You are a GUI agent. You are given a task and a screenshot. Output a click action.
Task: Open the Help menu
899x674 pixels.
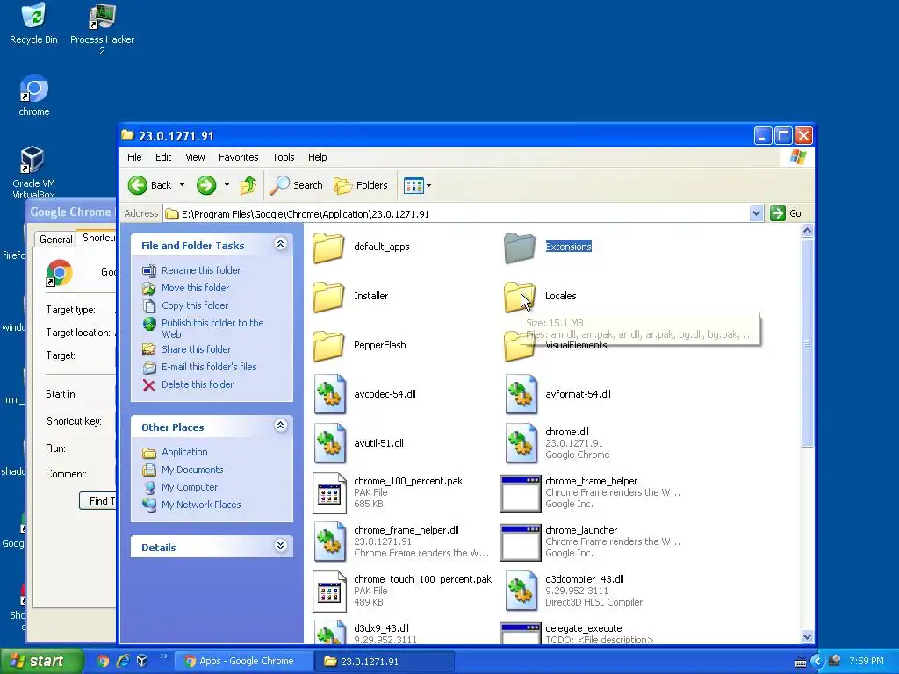tap(317, 157)
